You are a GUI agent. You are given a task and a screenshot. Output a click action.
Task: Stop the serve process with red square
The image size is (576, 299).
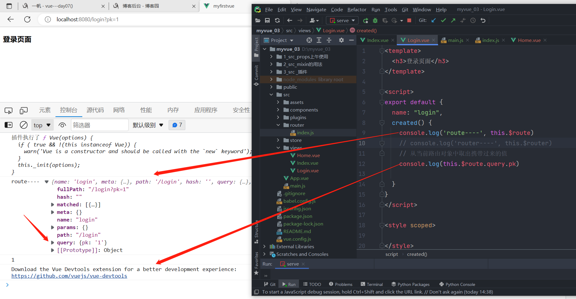tap(409, 20)
